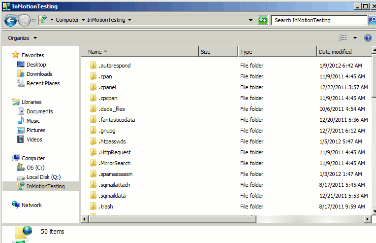The image size is (376, 243).
Task: Sort by Size column header
Action: 218,52
